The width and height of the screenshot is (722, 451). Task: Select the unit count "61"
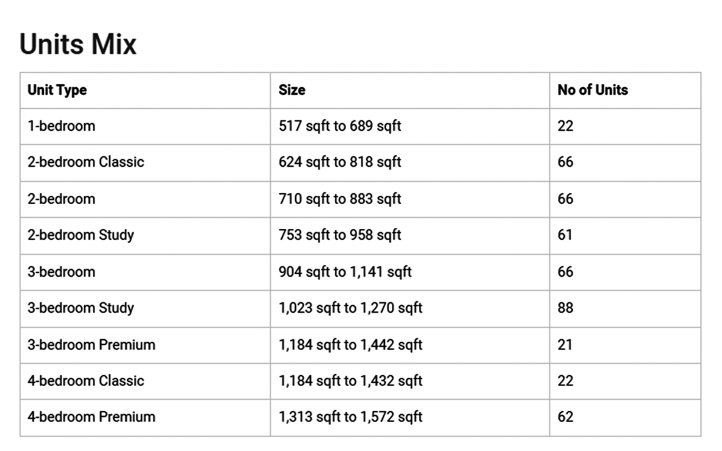[565, 235]
